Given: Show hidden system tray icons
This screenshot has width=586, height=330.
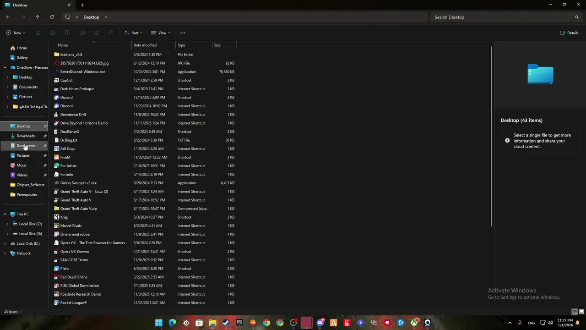Looking at the screenshot, I should pos(510,323).
